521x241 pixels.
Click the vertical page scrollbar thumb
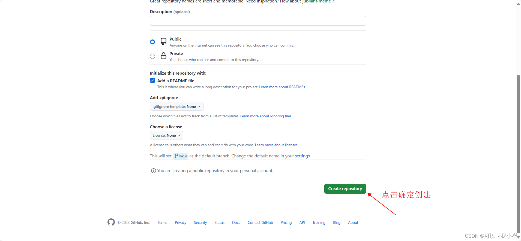(x=518, y=154)
